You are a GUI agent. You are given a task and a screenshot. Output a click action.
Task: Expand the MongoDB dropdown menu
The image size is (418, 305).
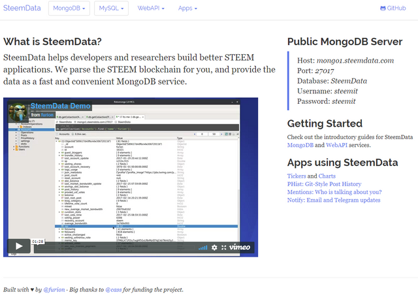[69, 8]
